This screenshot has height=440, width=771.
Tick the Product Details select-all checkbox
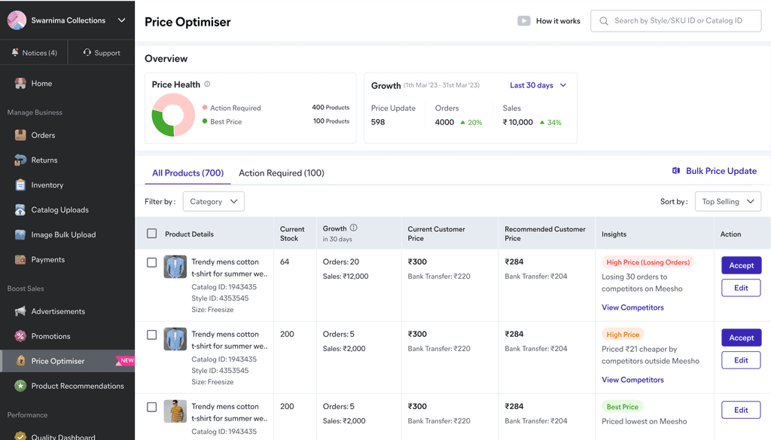152,234
